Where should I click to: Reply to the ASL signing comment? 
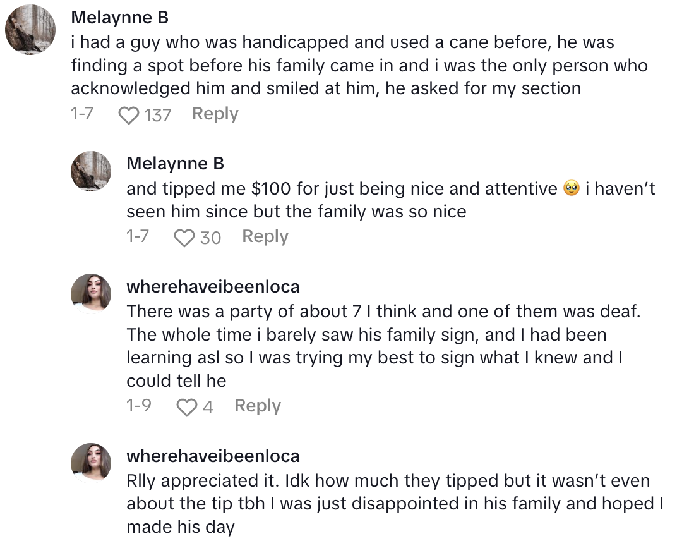tap(257, 406)
